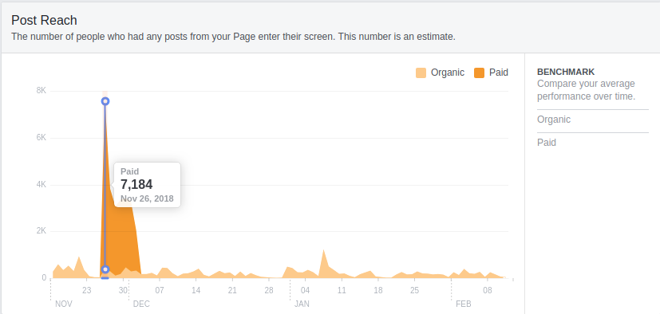Image resolution: width=660 pixels, height=314 pixels.
Task: Click the Paid 7,184 tooltip box
Action: [148, 185]
